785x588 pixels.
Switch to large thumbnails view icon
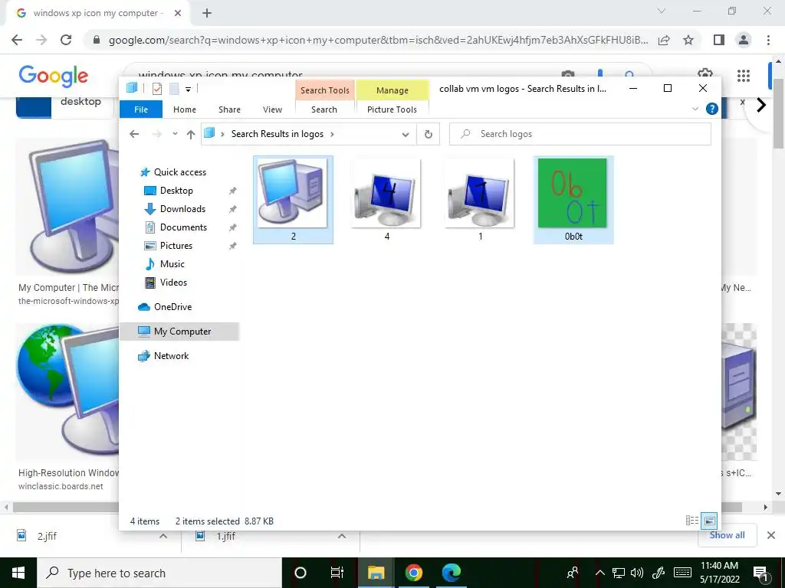[x=709, y=521]
